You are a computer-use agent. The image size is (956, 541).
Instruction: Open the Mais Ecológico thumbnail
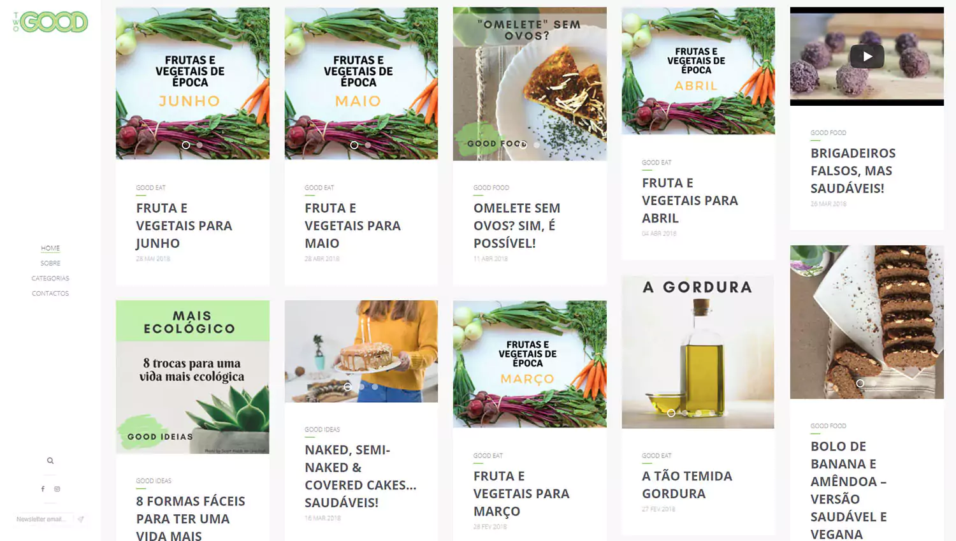(x=192, y=377)
